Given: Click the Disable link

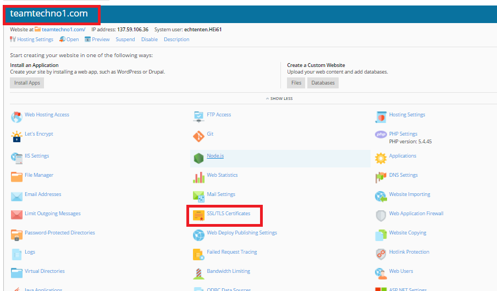Looking at the screenshot, I should pos(150,40).
